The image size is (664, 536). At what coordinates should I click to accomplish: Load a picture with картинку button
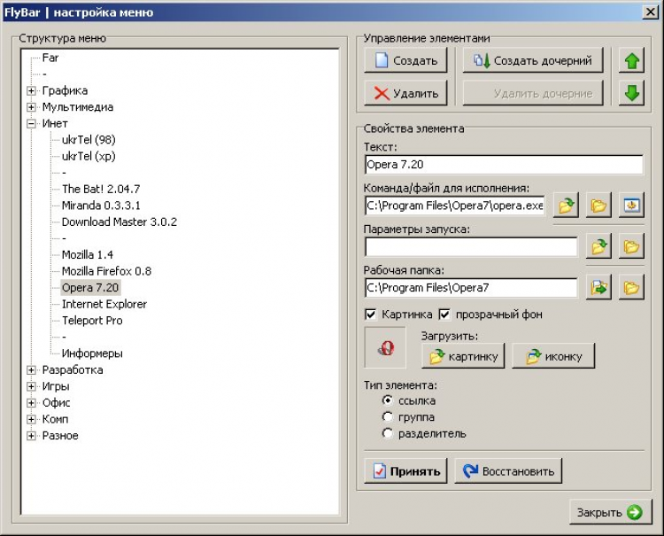(x=463, y=356)
